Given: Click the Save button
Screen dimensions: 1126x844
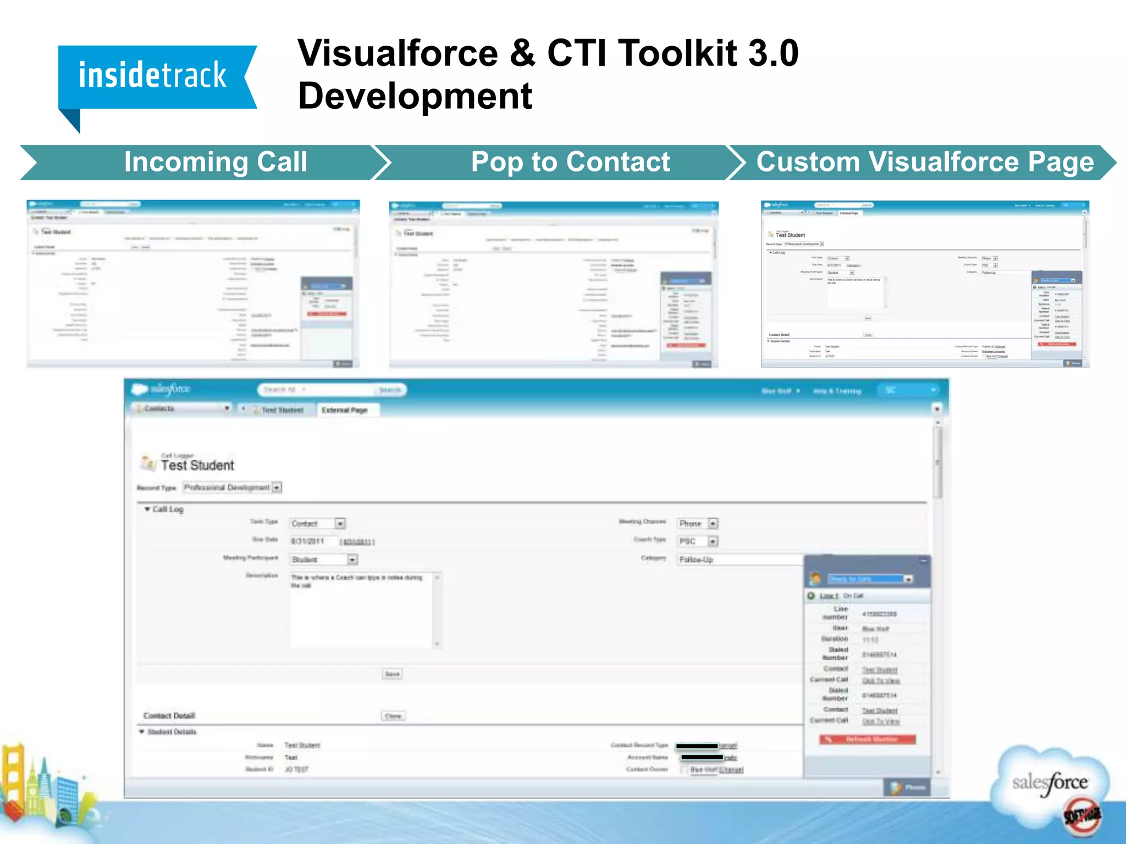Looking at the screenshot, I should [392, 674].
